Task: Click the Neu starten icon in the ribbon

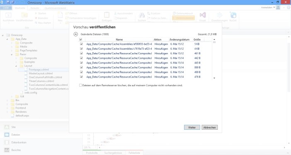Action: click(36, 23)
